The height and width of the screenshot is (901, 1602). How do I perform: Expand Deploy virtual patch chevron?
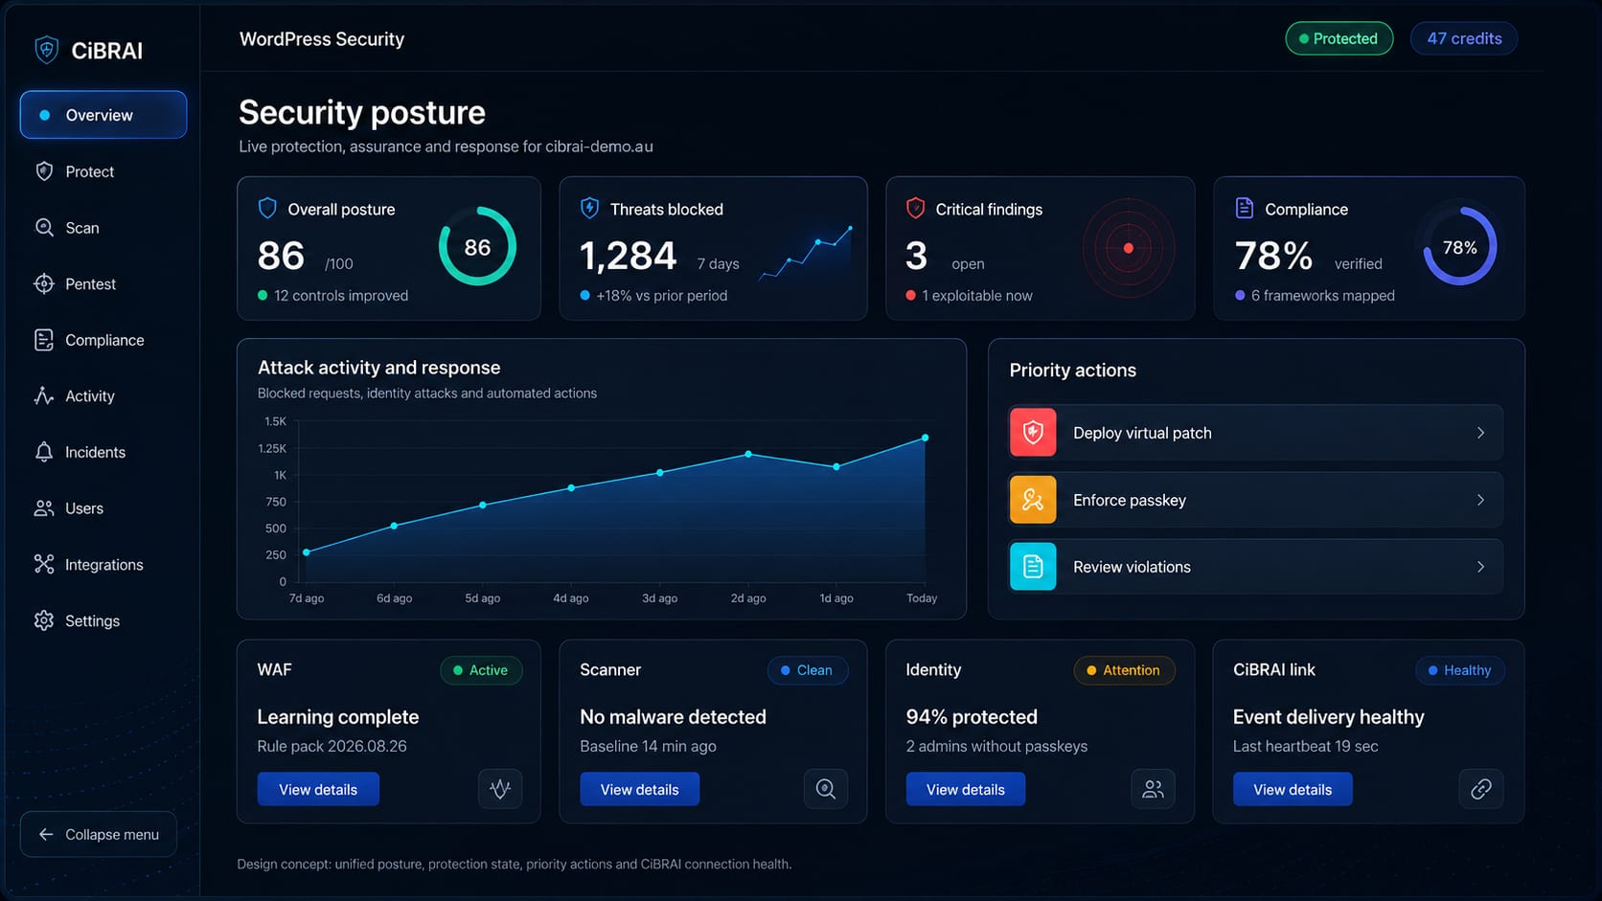point(1480,433)
